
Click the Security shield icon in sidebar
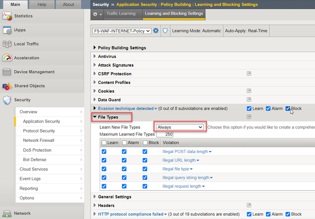[x=7, y=100]
